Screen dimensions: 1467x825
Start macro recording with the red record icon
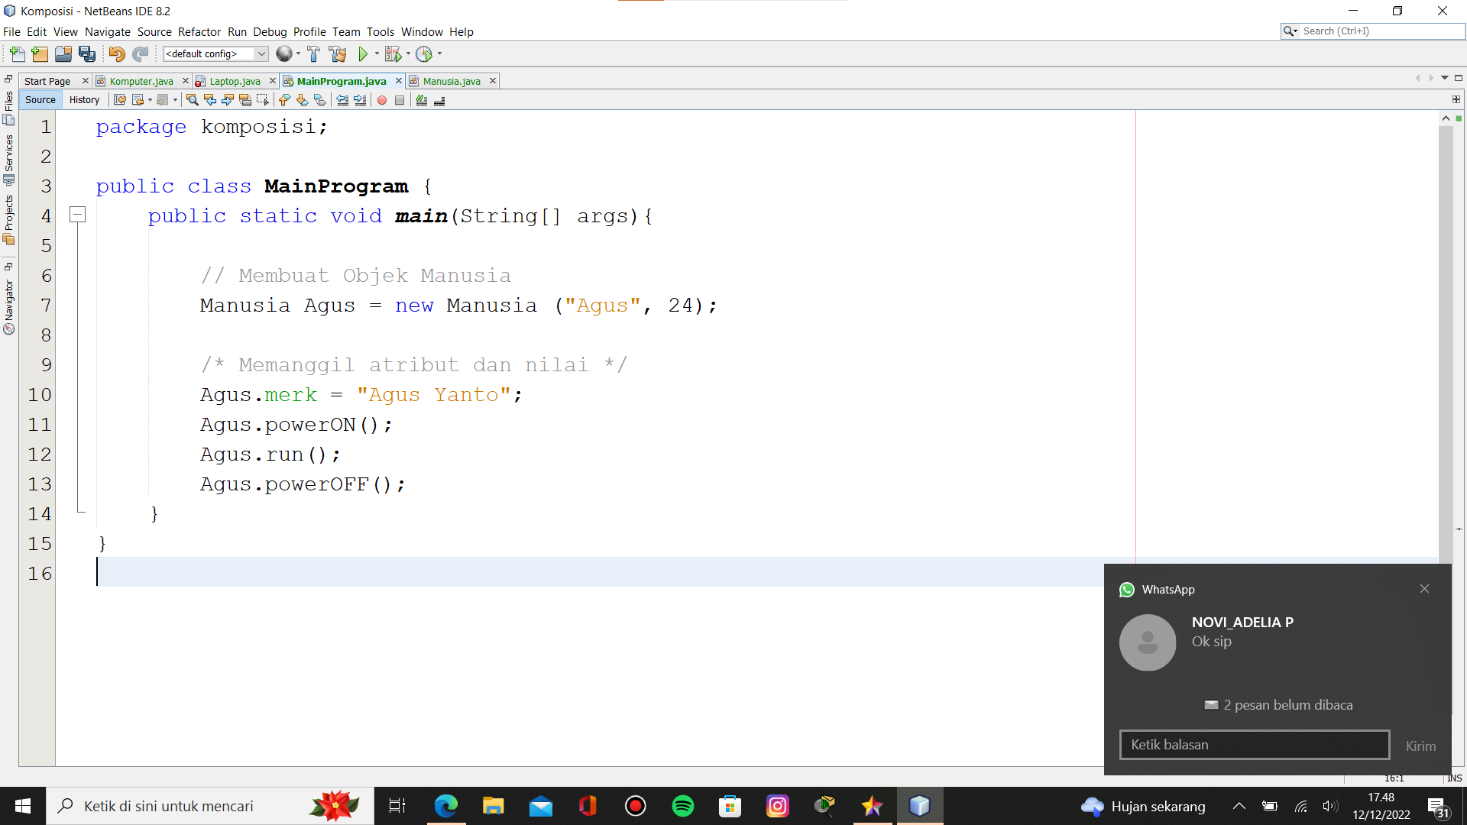[x=382, y=100]
